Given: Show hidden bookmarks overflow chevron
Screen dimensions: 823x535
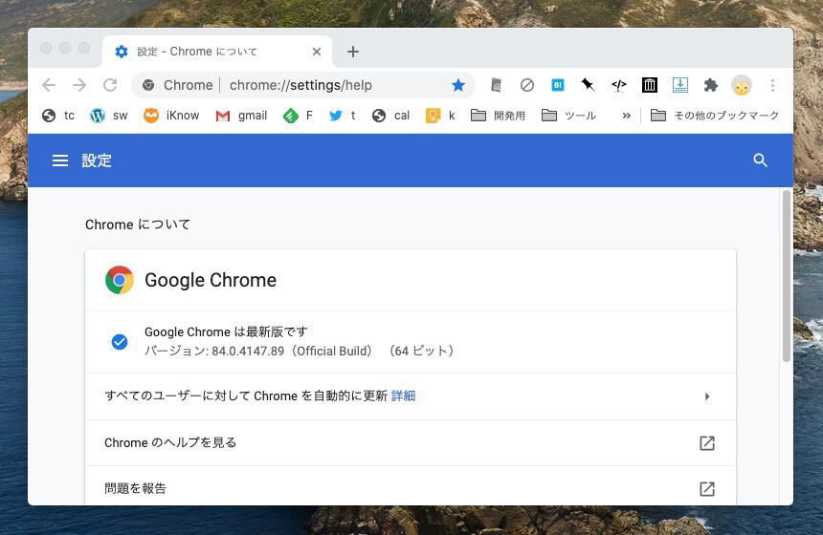Looking at the screenshot, I should pyautogui.click(x=627, y=116).
